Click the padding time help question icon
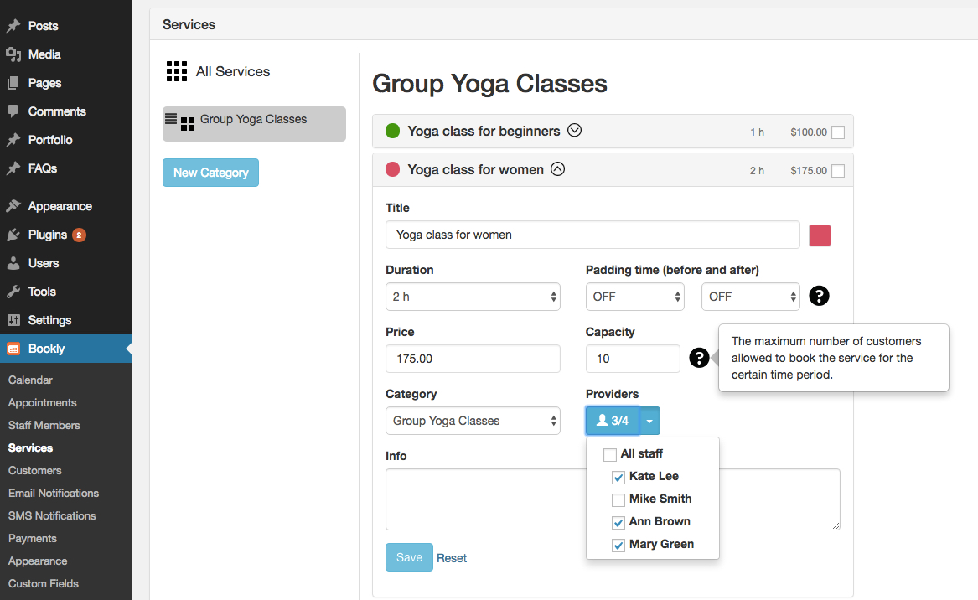Image resolution: width=978 pixels, height=600 pixels. pos(819,296)
